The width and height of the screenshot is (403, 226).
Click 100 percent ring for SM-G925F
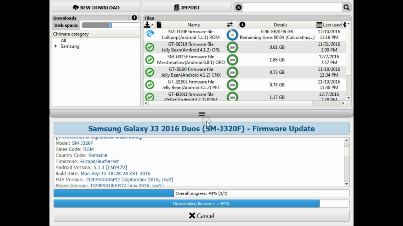(x=232, y=60)
